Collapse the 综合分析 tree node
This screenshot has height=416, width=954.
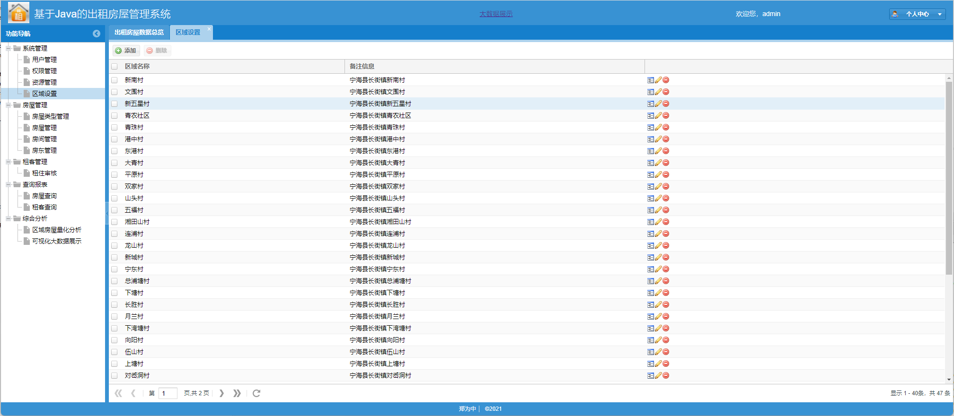(x=9, y=218)
